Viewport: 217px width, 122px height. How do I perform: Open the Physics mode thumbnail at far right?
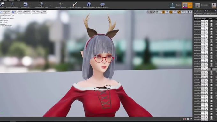(x=214, y=5)
